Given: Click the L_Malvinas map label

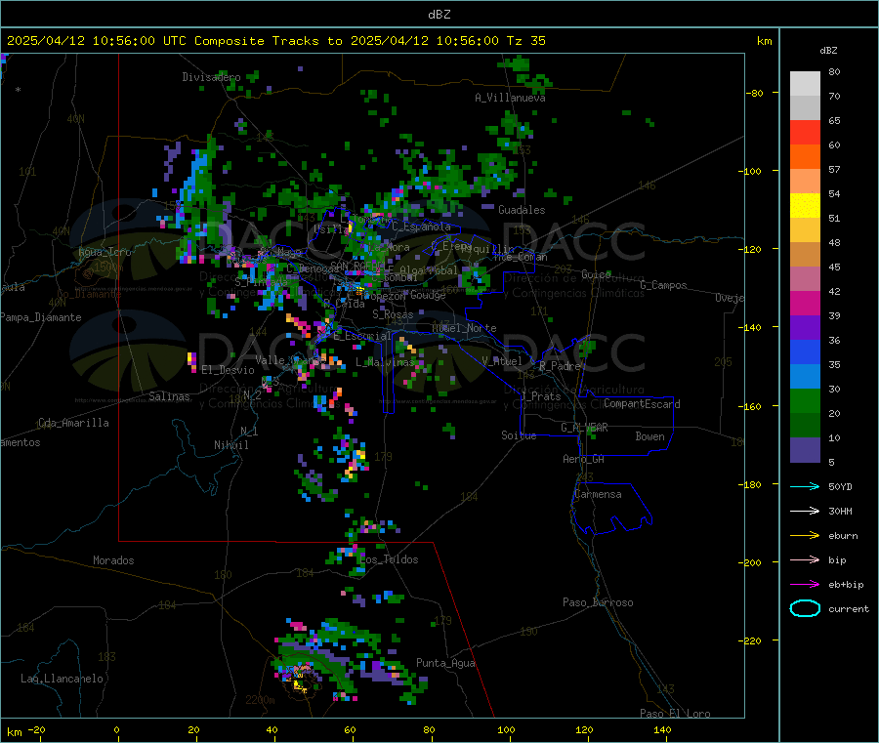Looking at the screenshot, I should click(385, 362).
